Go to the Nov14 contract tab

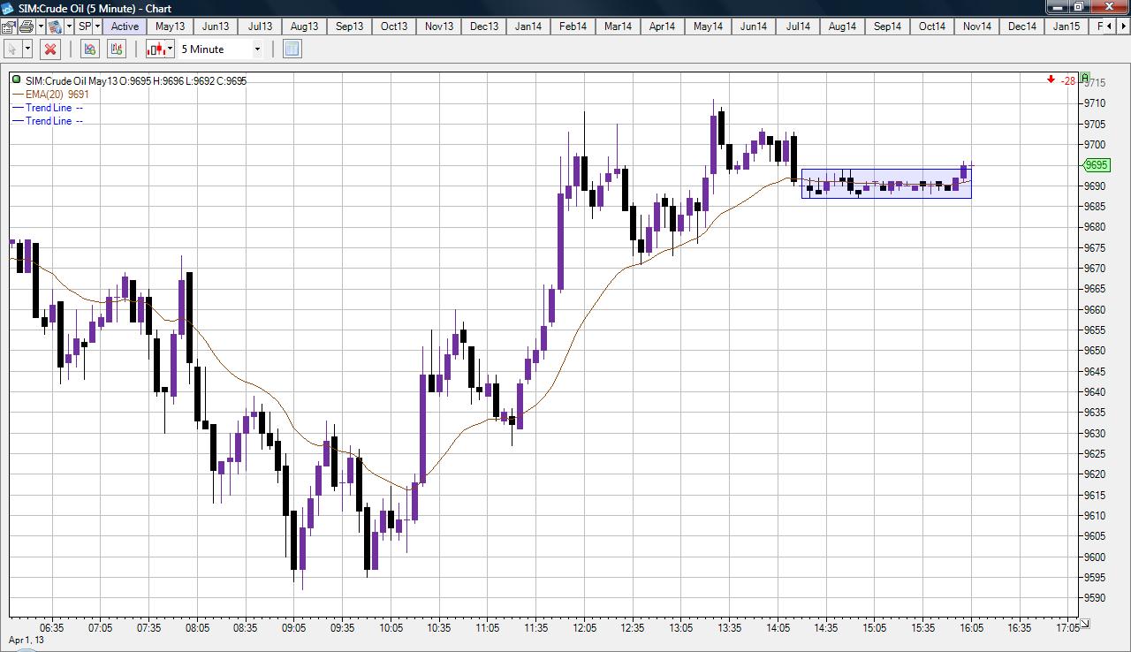pyautogui.click(x=977, y=27)
